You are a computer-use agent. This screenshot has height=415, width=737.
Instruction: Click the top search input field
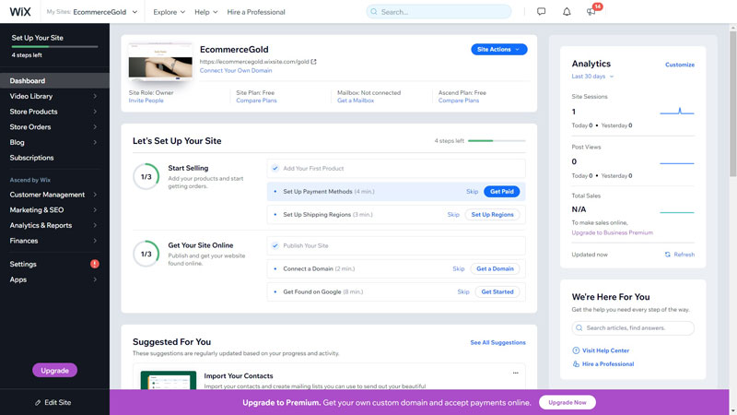[439, 12]
